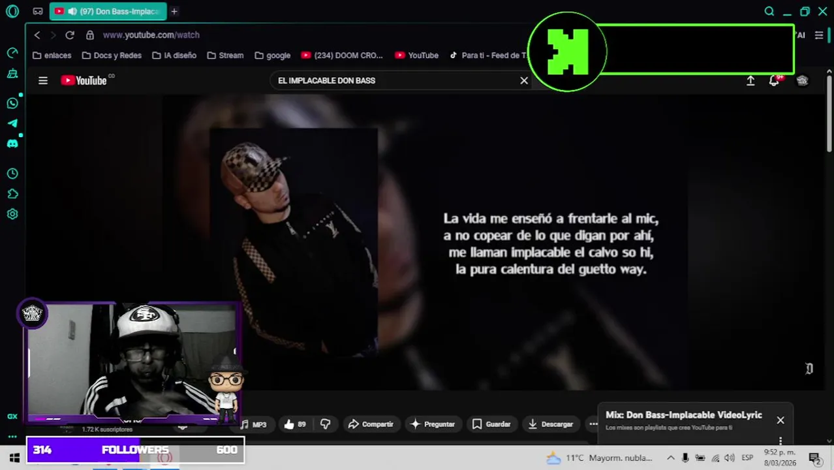
Task: Switch the ESP input language
Action: [747, 458]
